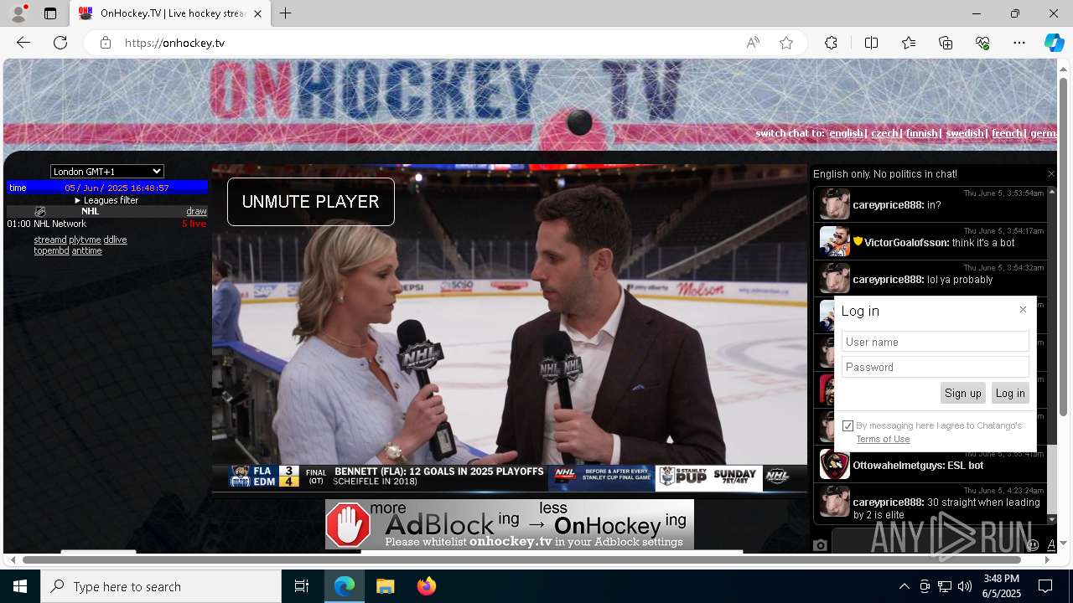Image resolution: width=1073 pixels, height=603 pixels.
Task: Click the 01:00 NHL Network row
Action: (106, 224)
